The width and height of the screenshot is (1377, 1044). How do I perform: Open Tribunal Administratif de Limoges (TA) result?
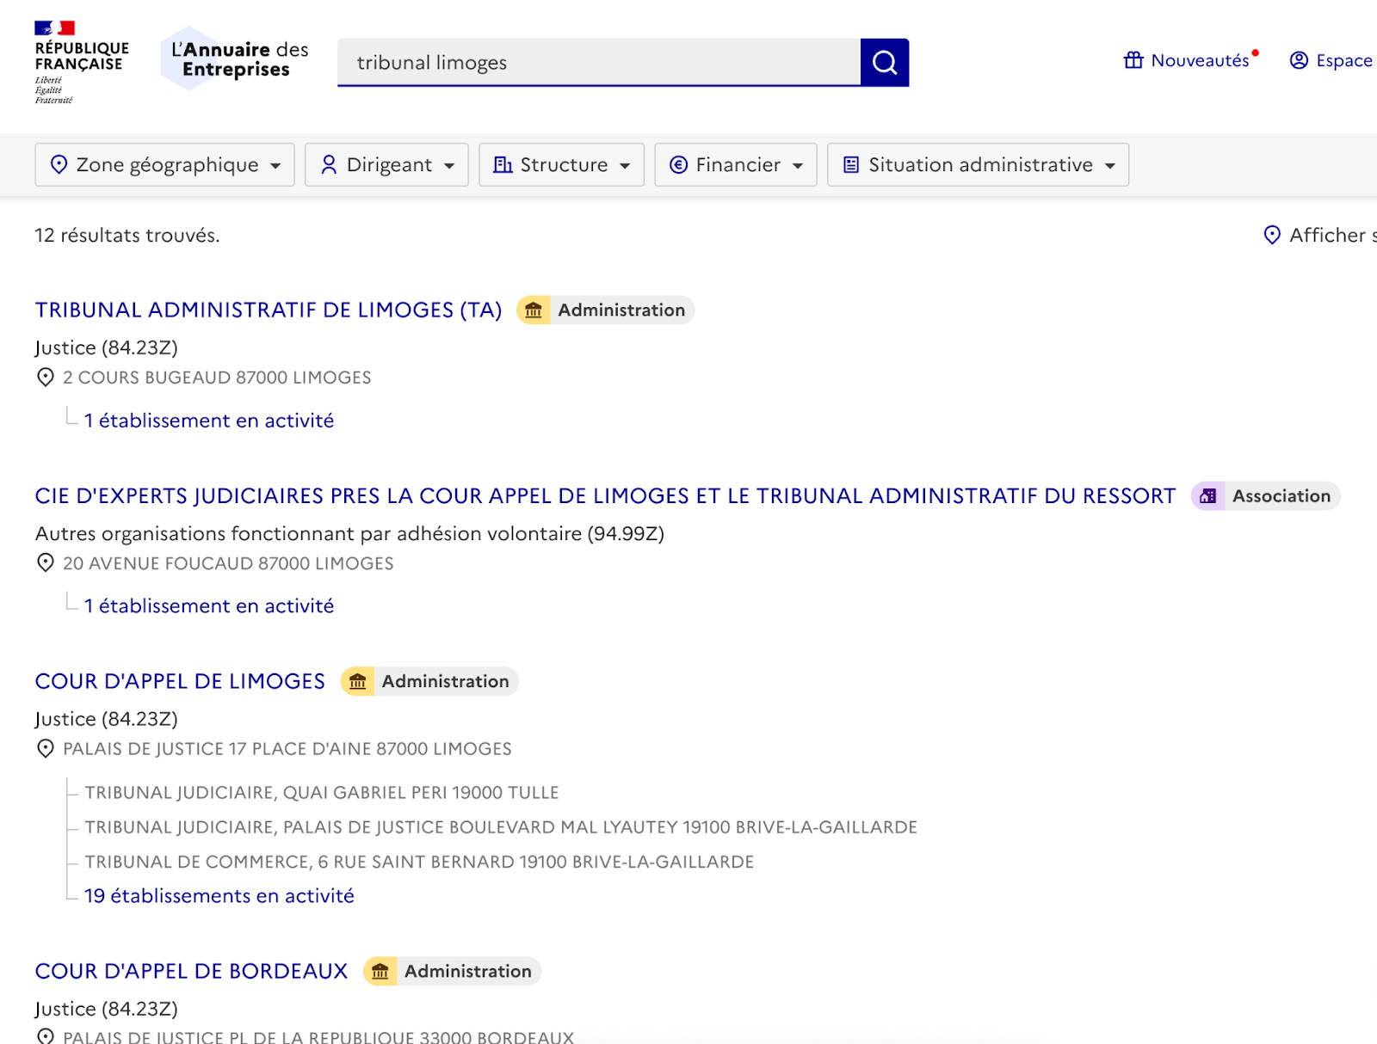(x=269, y=310)
